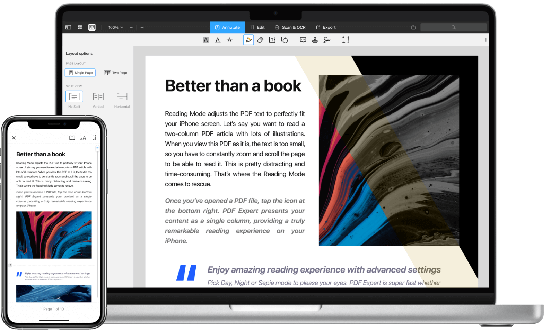Image resolution: width=551 pixels, height=332 pixels.
Task: Choose Two Page layout
Action: click(115, 73)
